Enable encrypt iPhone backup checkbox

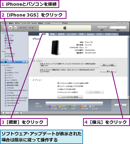tap(58, 92)
